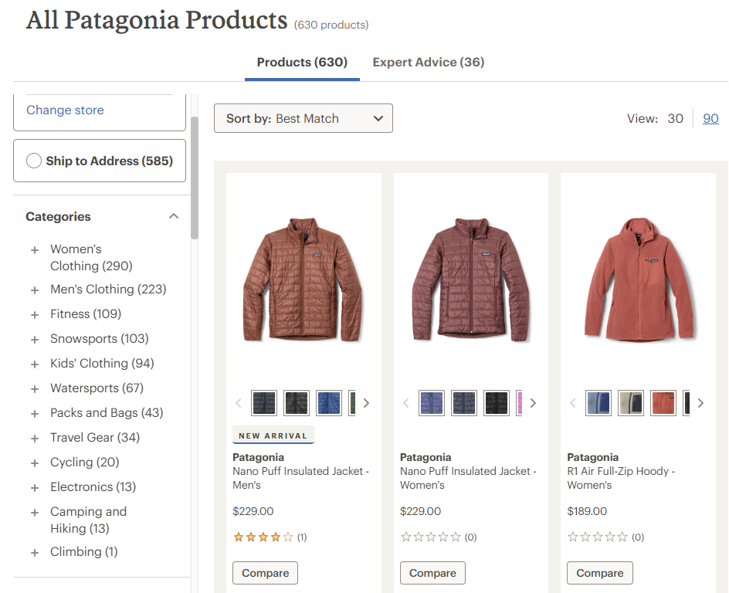Show previous colors for Women's Nano Puff

(406, 403)
